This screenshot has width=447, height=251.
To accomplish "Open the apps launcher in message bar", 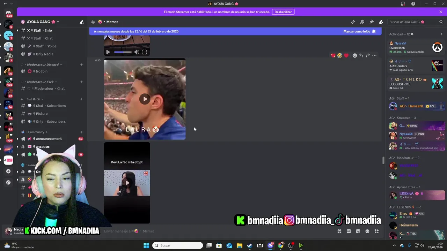I will (377, 231).
